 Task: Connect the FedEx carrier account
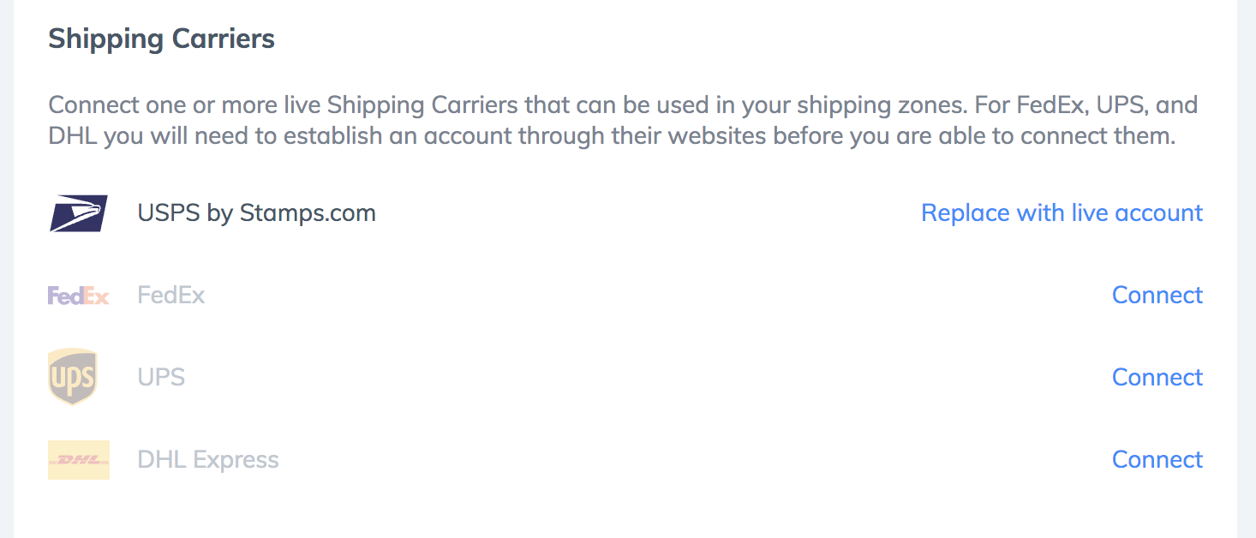[1157, 295]
